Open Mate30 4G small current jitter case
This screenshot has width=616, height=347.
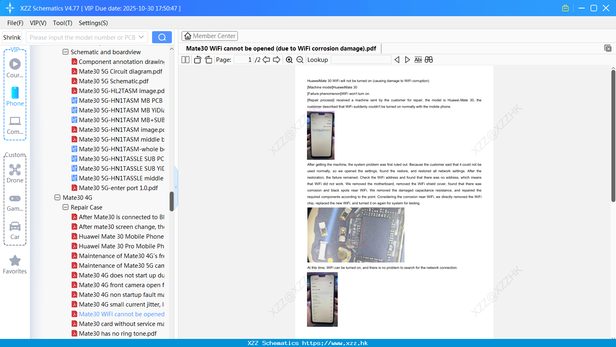(118, 305)
